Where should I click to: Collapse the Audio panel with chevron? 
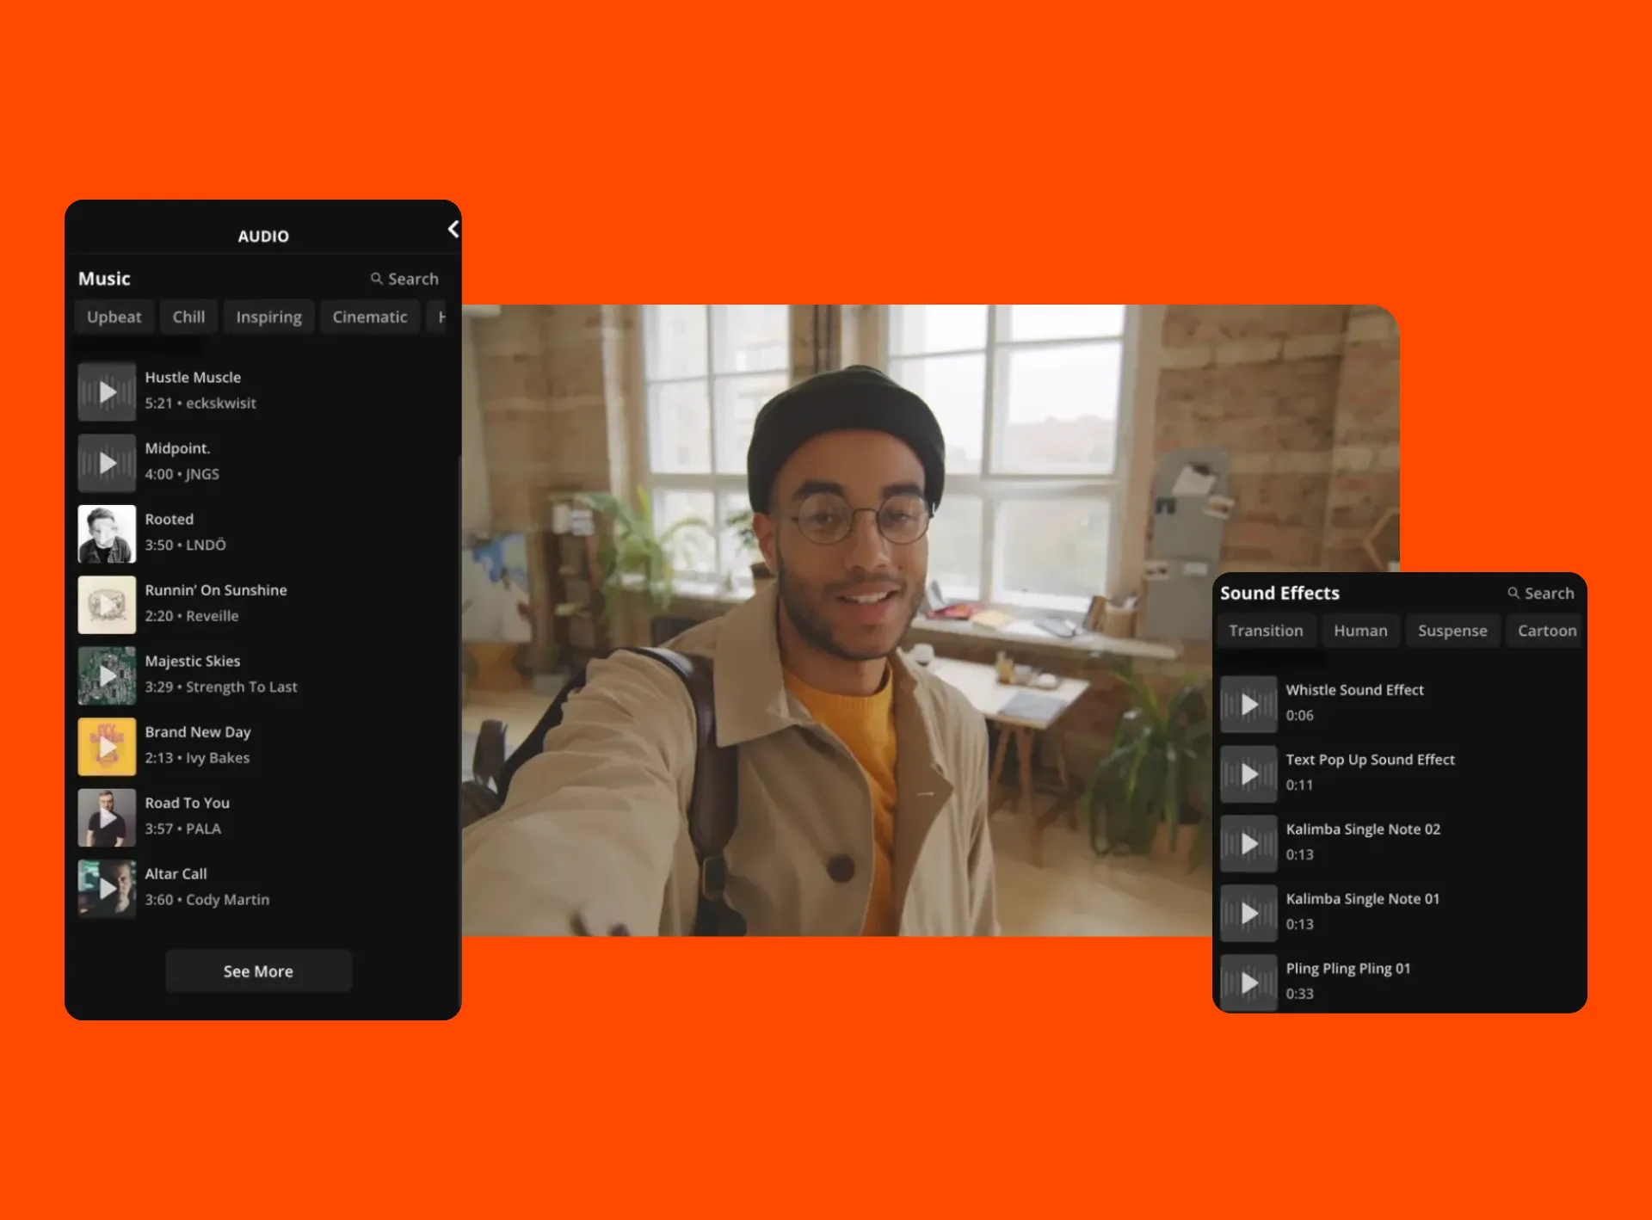[x=453, y=230]
